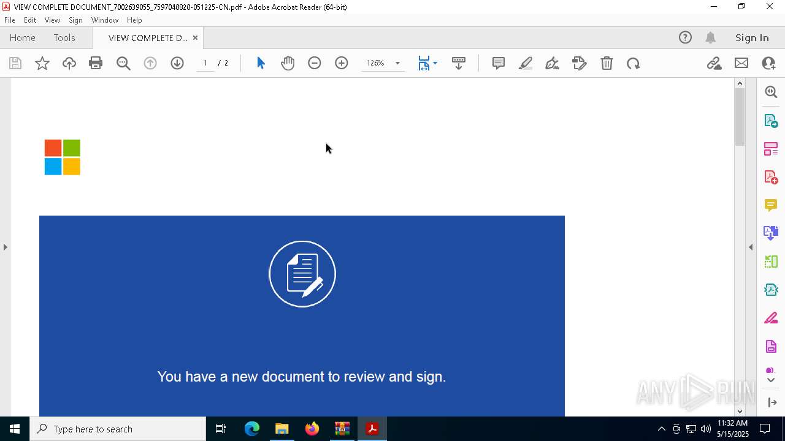Open Comment tool in the right pane
The width and height of the screenshot is (785, 441).
[x=771, y=205]
